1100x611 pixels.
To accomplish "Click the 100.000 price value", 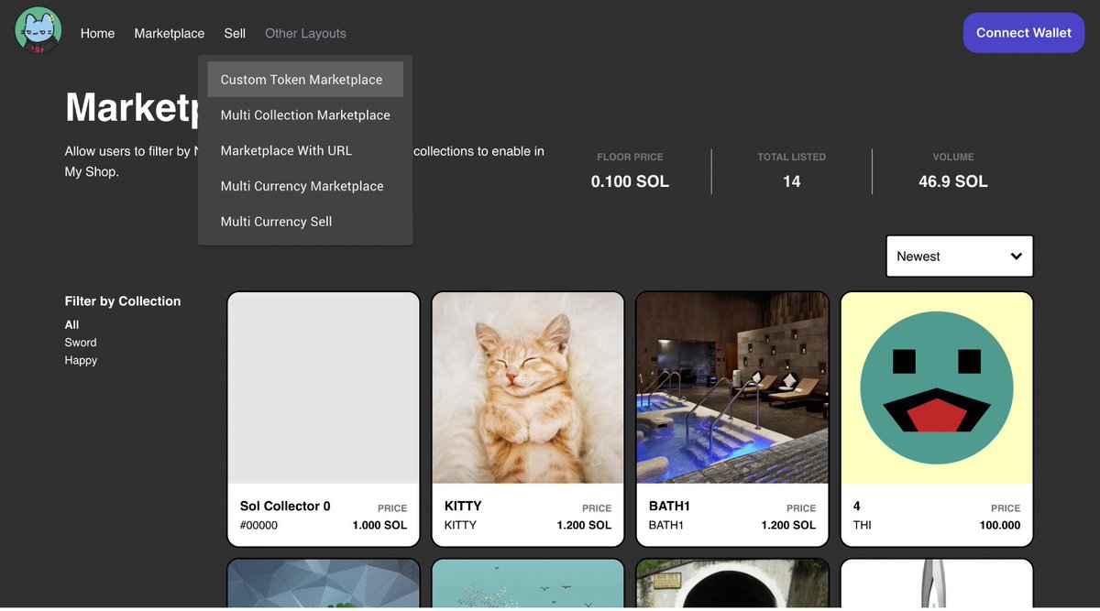I will pyautogui.click(x=1000, y=526).
